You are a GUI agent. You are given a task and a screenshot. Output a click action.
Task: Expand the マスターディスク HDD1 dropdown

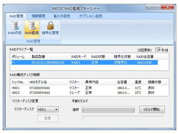coord(48,109)
